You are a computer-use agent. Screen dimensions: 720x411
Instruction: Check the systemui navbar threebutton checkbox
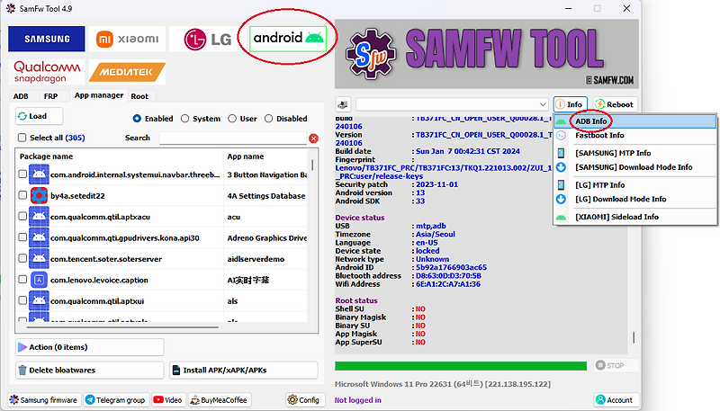22,174
